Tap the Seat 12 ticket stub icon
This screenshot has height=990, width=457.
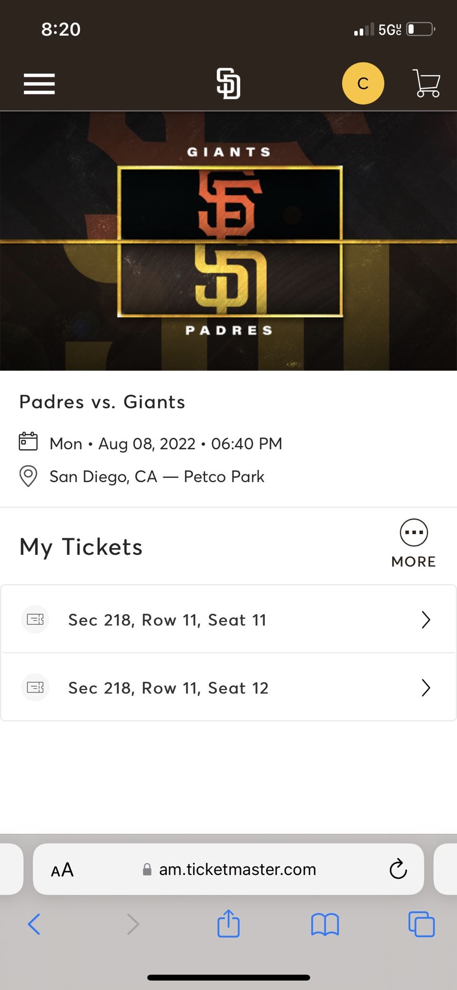35,687
